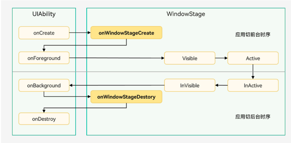291x143 pixels.
Task: Select the InActive state box
Action: [x=253, y=85]
